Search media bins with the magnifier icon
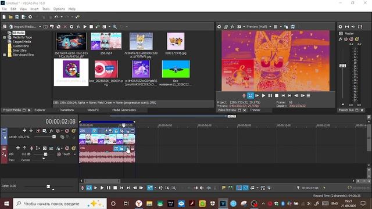The image size is (372, 209). [x=115, y=27]
